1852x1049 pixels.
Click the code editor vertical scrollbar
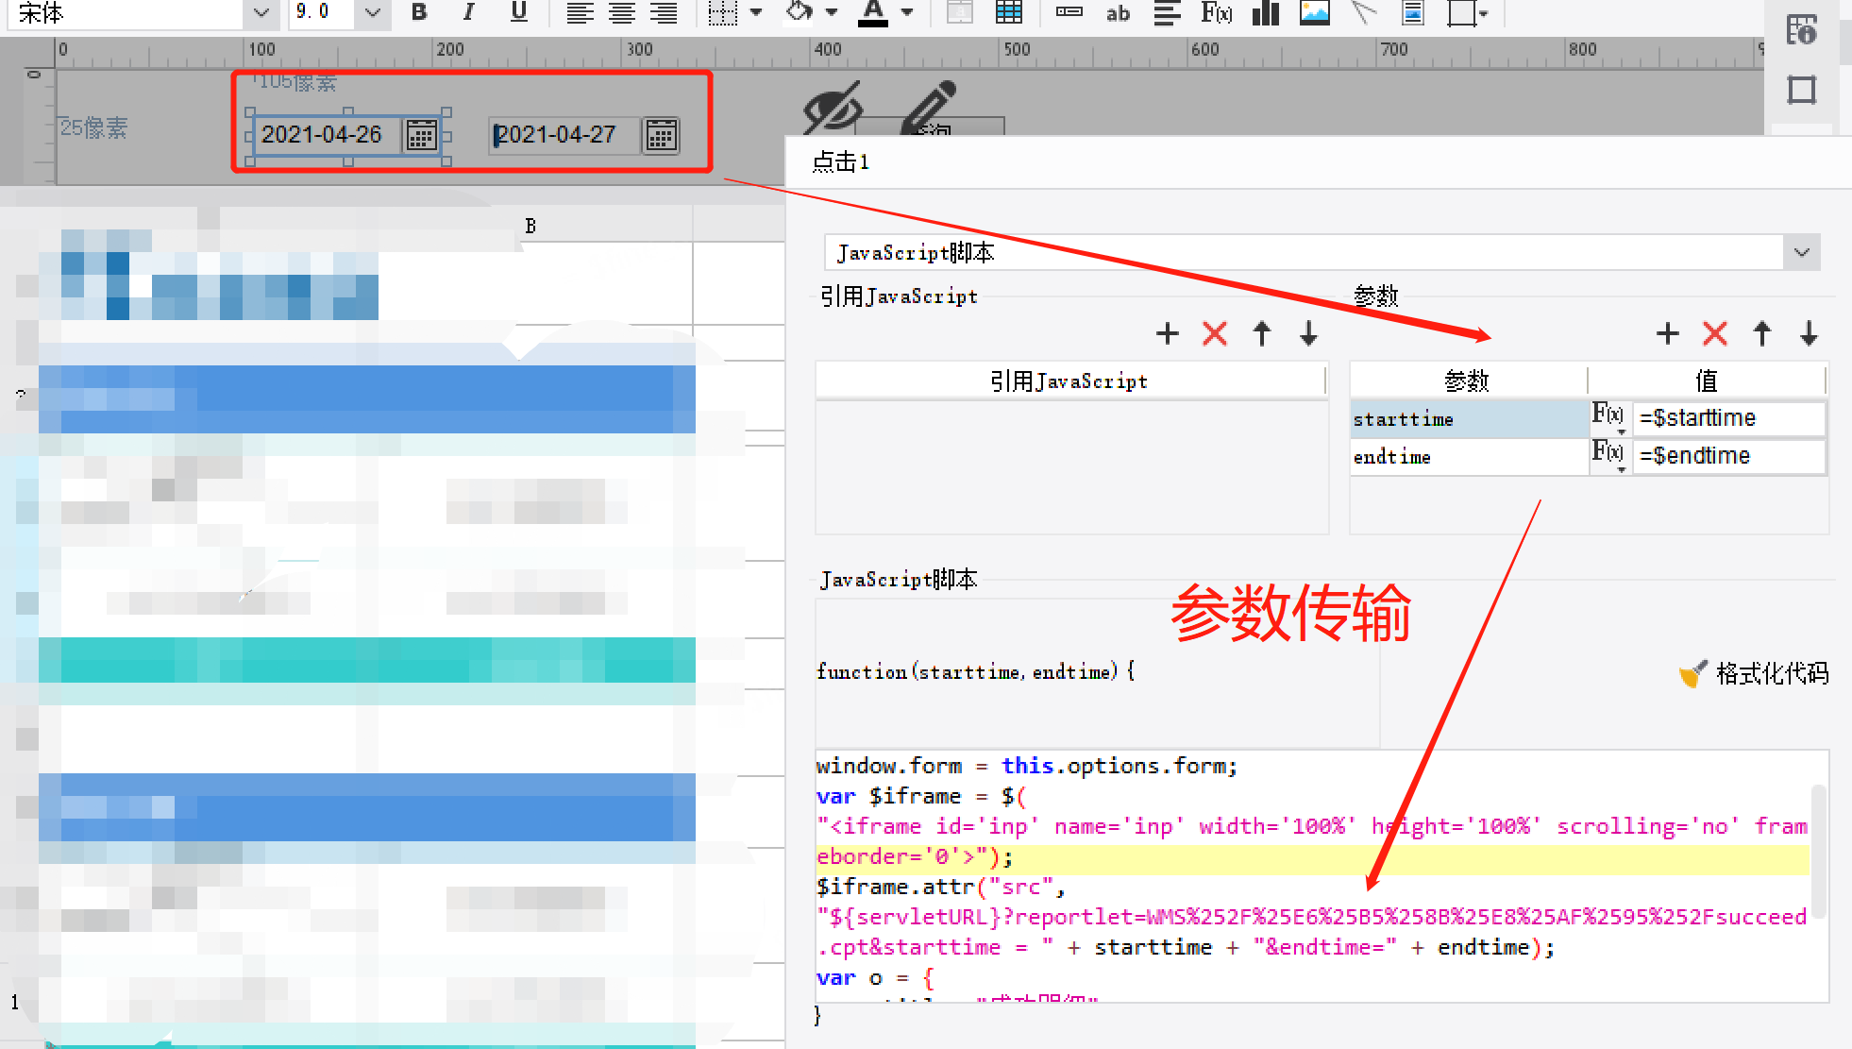(x=1819, y=850)
